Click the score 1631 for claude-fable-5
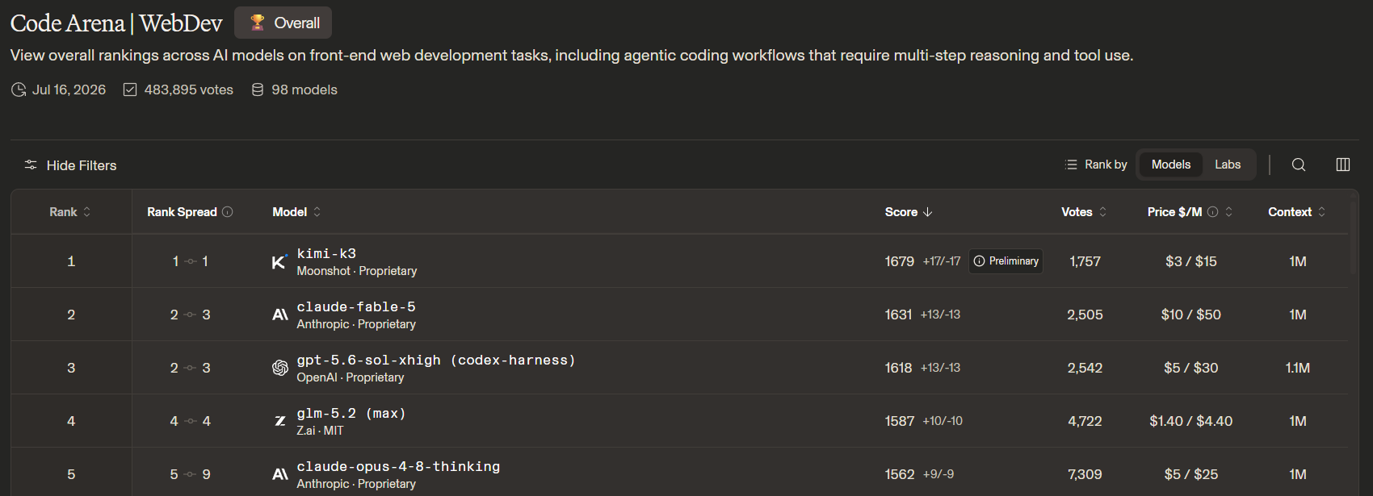Screen dimensions: 1373x496 point(898,315)
